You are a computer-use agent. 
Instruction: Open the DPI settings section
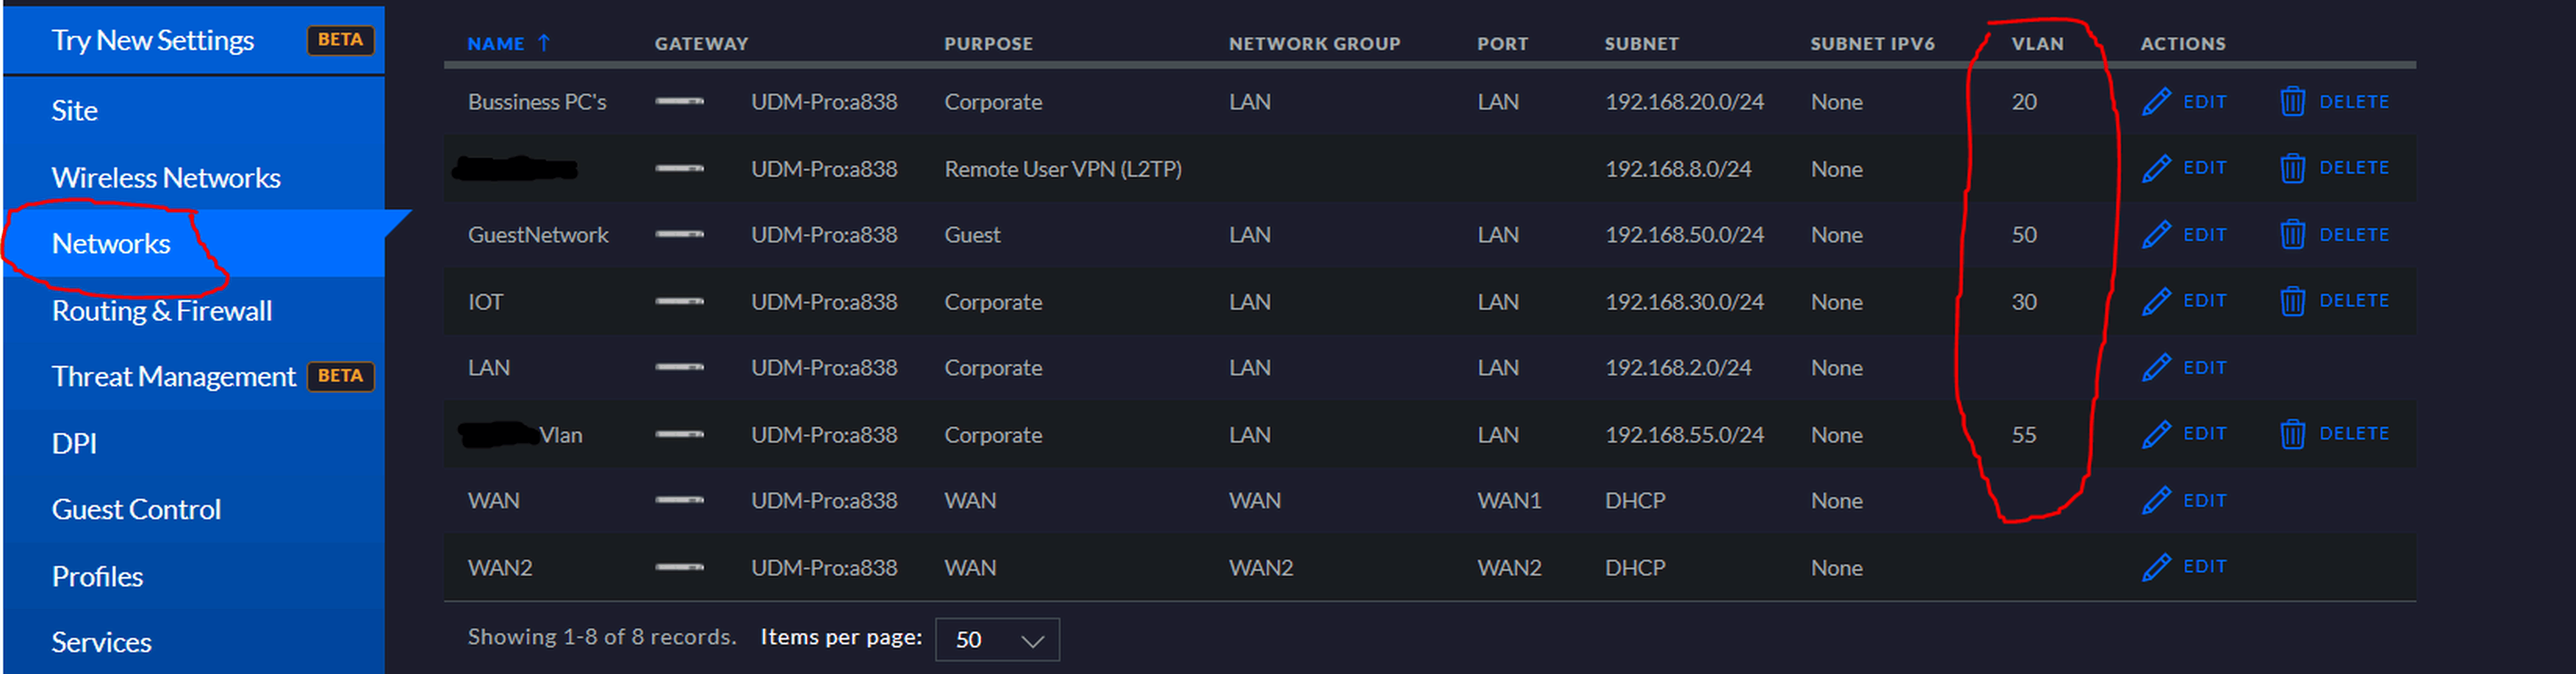point(74,444)
